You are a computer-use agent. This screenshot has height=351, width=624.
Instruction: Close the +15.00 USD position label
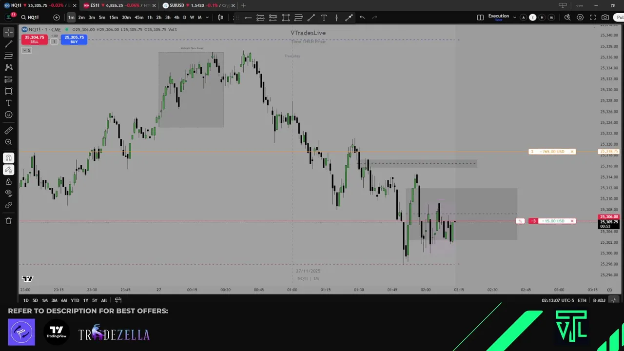pos(572,221)
